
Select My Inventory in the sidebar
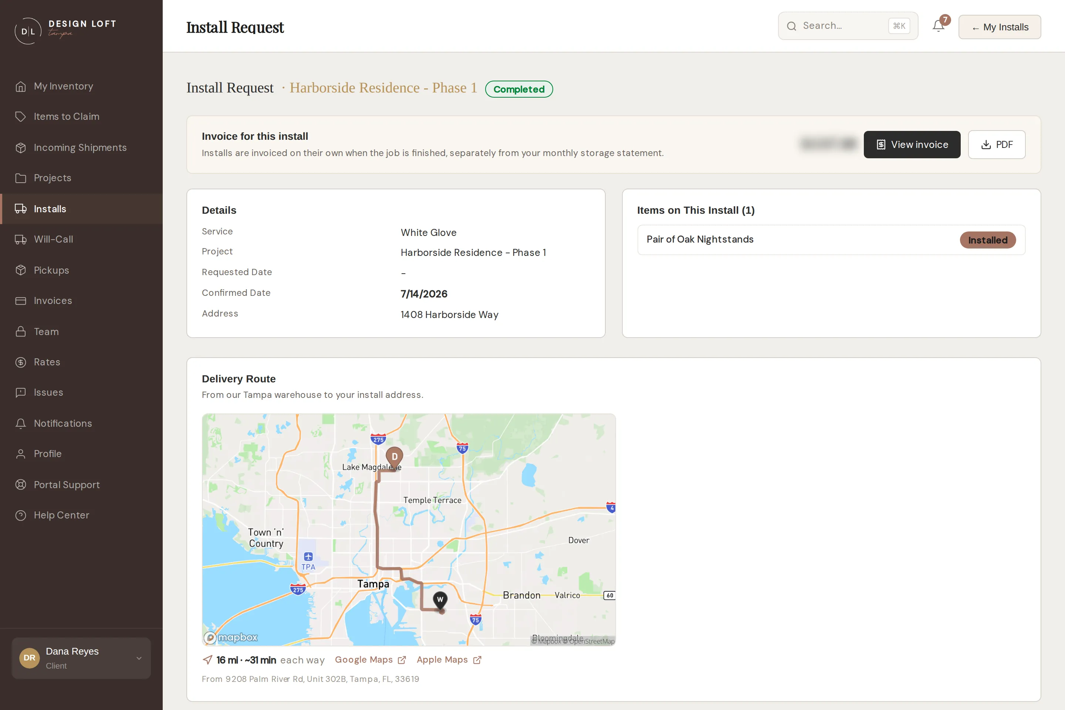[81, 86]
